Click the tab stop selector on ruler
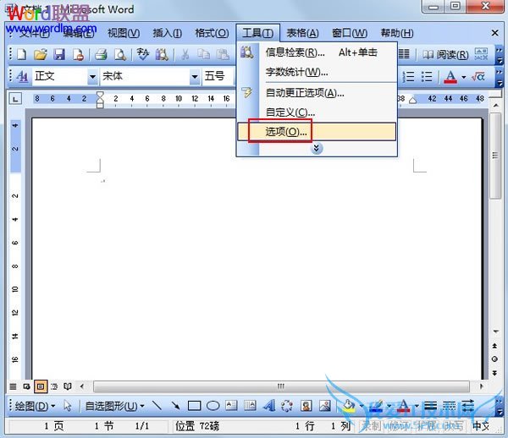Viewport: 508px width, 438px height. [x=15, y=99]
